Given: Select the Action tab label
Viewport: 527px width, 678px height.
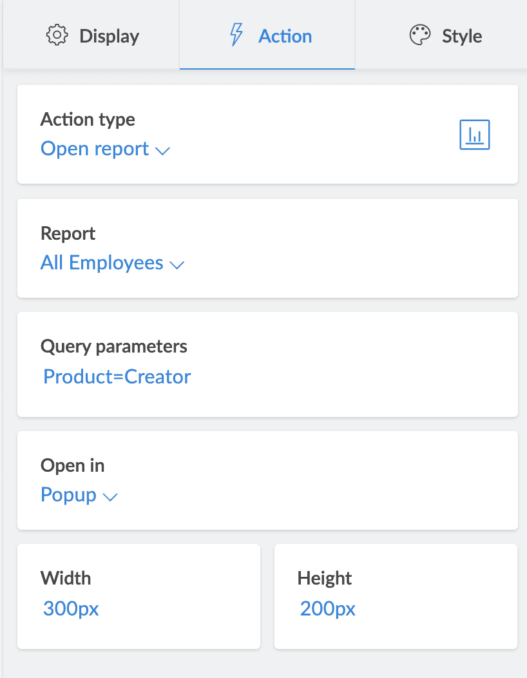Looking at the screenshot, I should pyautogui.click(x=285, y=35).
